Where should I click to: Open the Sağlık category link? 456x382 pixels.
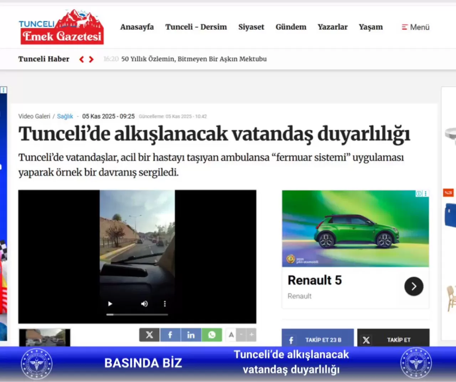click(x=65, y=116)
